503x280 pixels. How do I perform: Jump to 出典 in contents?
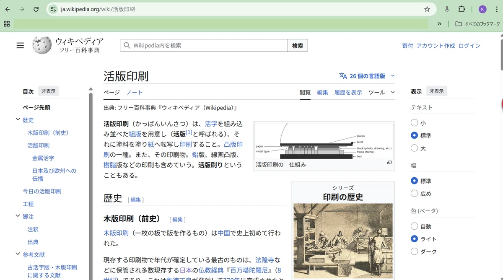(x=33, y=242)
